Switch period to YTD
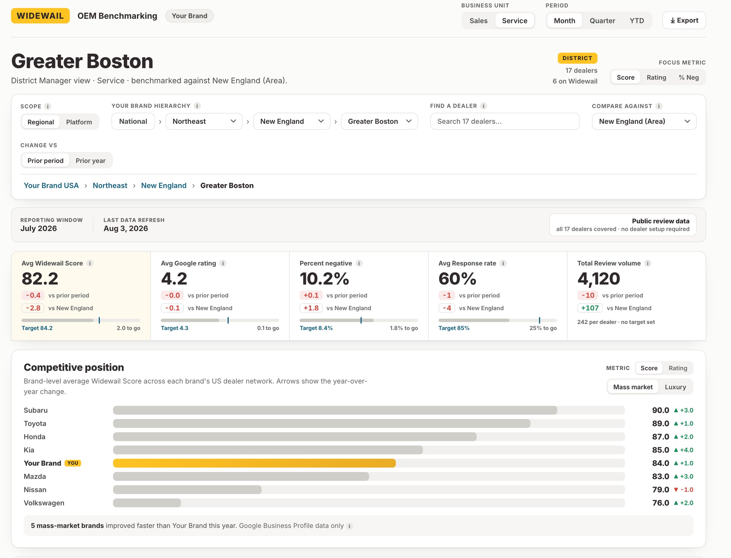This screenshot has height=558, width=731. [x=637, y=21]
